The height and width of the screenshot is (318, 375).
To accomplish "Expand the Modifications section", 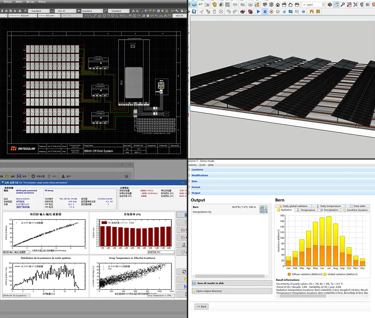I will point(200,175).
